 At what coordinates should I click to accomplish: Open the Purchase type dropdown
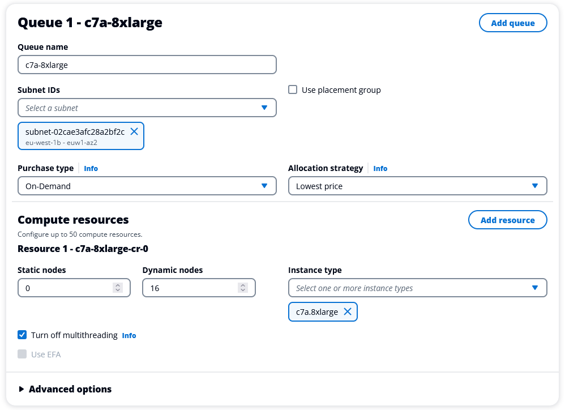(x=147, y=186)
